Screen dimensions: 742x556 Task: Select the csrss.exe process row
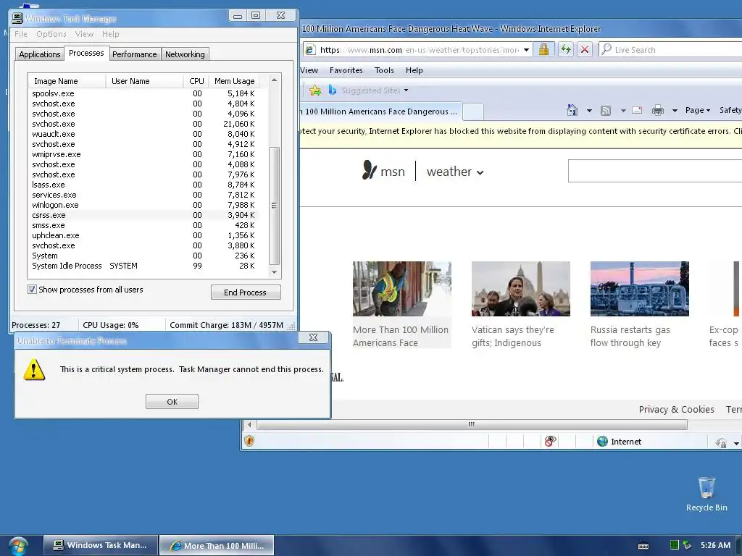[144, 215]
